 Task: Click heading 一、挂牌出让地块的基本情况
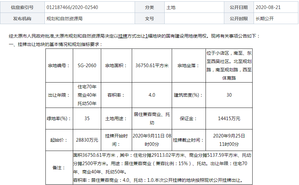(x=56, y=44)
